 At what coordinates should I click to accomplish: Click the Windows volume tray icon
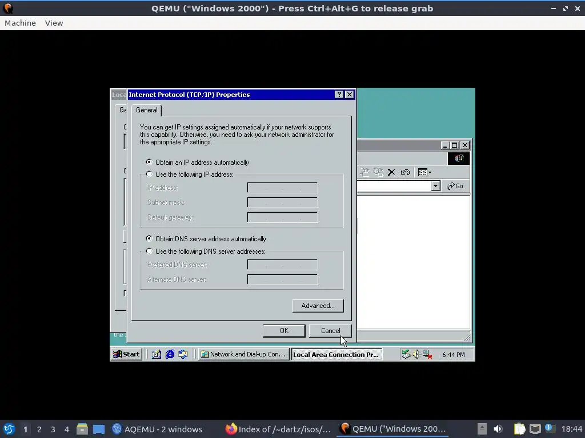pyautogui.click(x=416, y=354)
